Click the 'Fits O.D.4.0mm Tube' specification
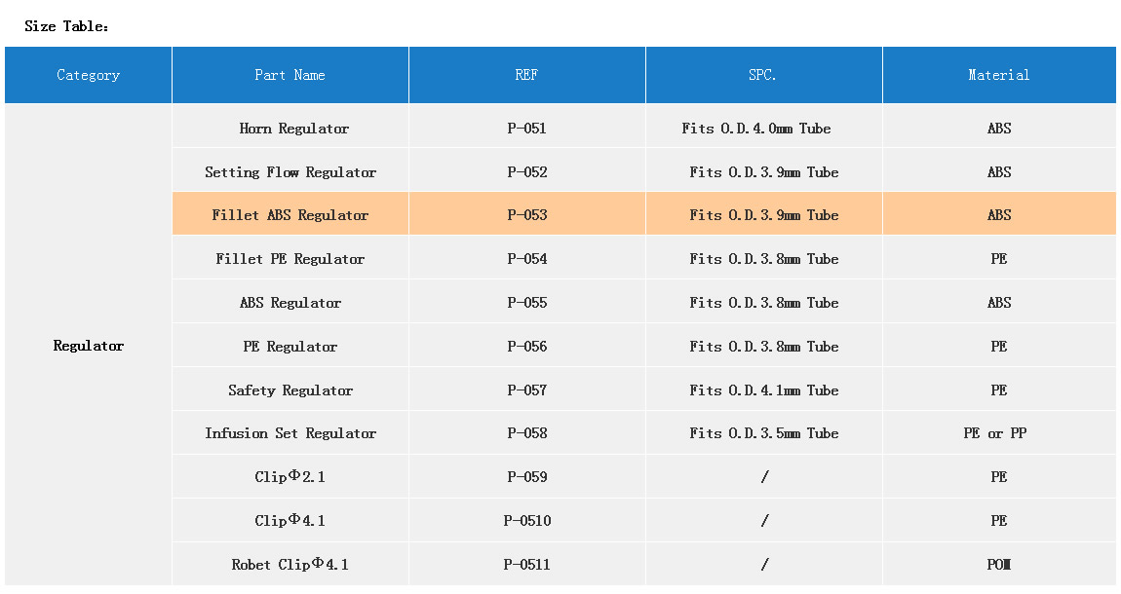This screenshot has width=1121, height=594. pos(756,129)
